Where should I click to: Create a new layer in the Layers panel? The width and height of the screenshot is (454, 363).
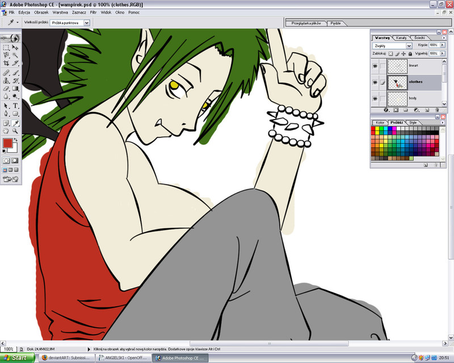427,110
